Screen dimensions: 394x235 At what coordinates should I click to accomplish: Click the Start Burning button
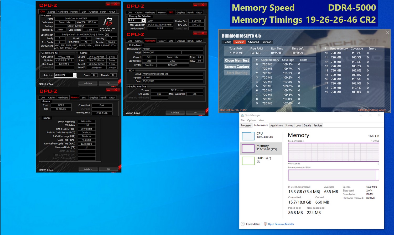(237, 73)
